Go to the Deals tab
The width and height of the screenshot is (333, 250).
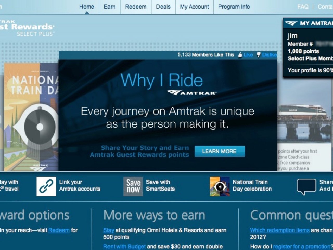(x=163, y=7)
